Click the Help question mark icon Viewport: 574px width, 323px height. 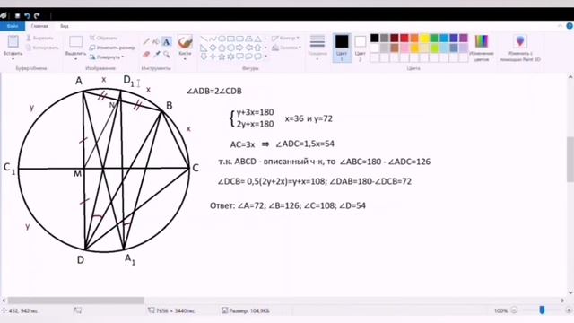[570, 26]
